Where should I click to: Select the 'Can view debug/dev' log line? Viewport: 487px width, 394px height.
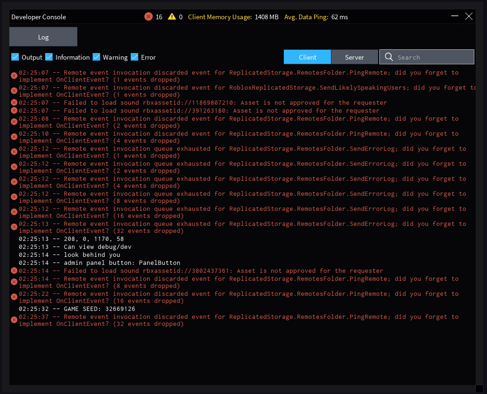[x=75, y=247]
